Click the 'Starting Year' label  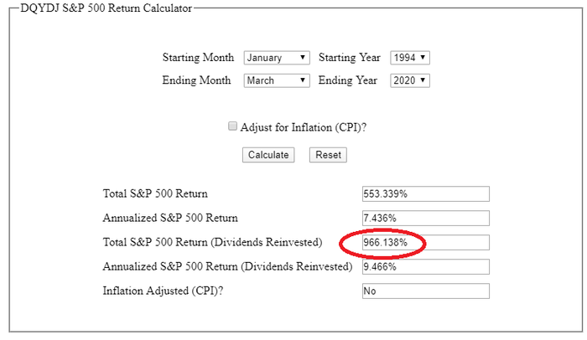351,59
